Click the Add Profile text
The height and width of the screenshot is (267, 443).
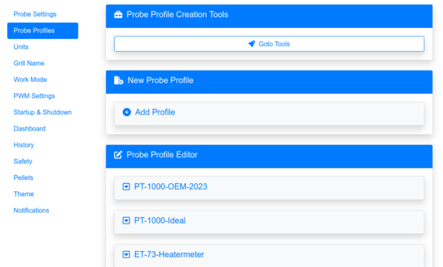click(x=155, y=112)
